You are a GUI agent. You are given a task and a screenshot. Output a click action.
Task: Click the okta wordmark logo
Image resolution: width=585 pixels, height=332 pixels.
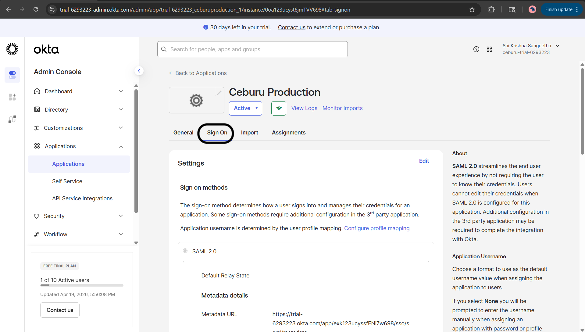point(46,49)
